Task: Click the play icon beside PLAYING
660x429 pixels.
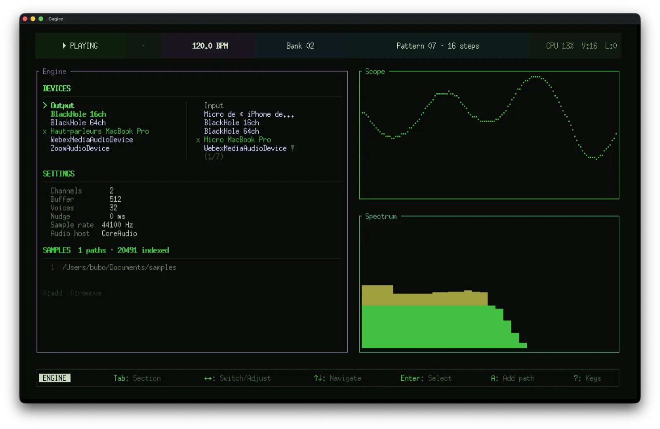Action: point(64,46)
